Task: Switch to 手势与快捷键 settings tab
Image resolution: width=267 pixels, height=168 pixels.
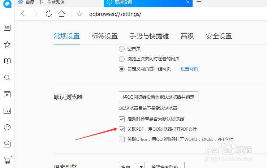Action: click(149, 36)
